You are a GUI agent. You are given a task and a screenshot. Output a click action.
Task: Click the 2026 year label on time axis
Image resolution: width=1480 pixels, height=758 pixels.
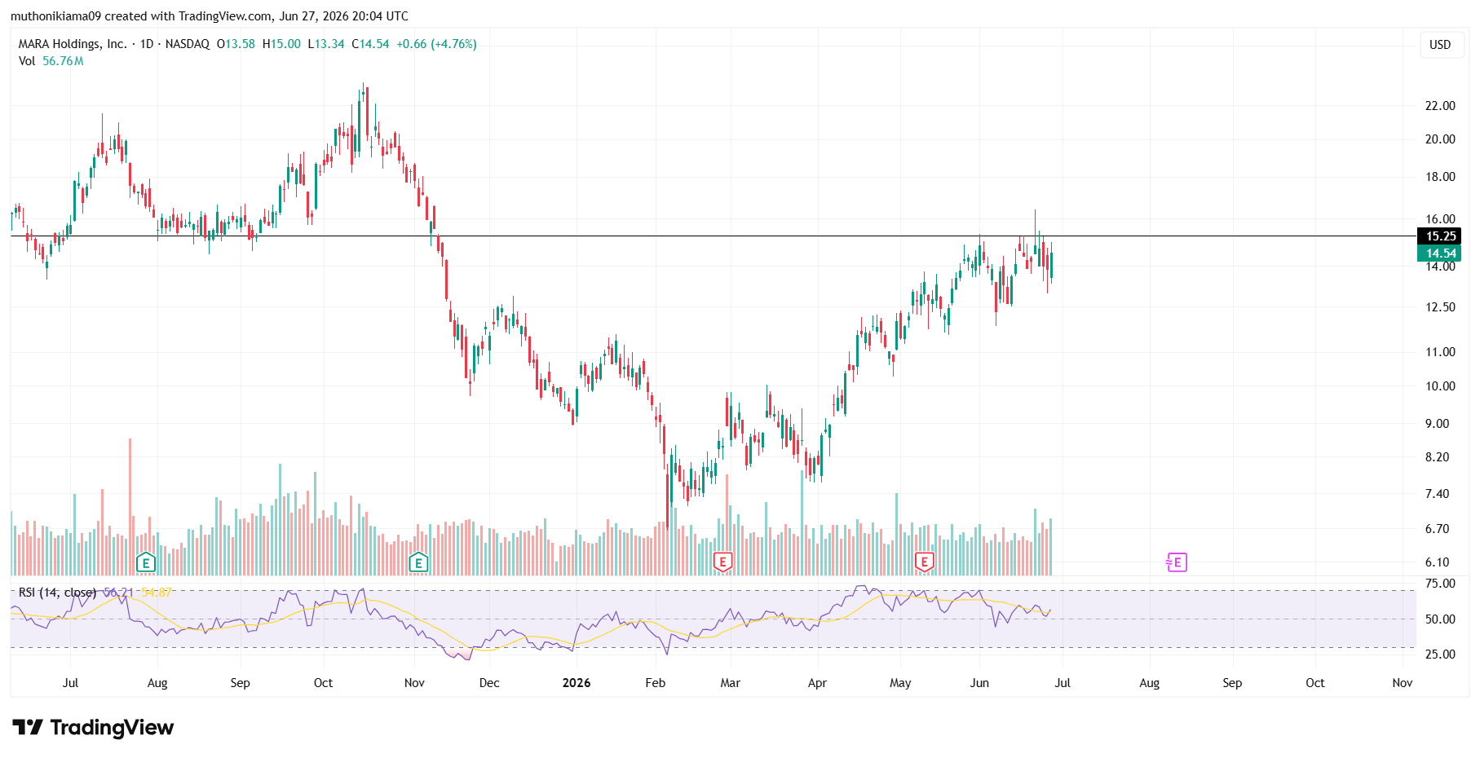[x=577, y=683]
